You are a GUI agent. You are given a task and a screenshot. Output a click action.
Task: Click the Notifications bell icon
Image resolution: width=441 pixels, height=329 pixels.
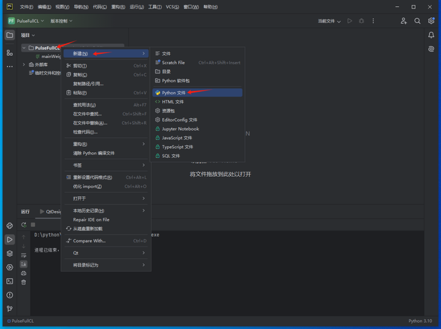pos(431,35)
